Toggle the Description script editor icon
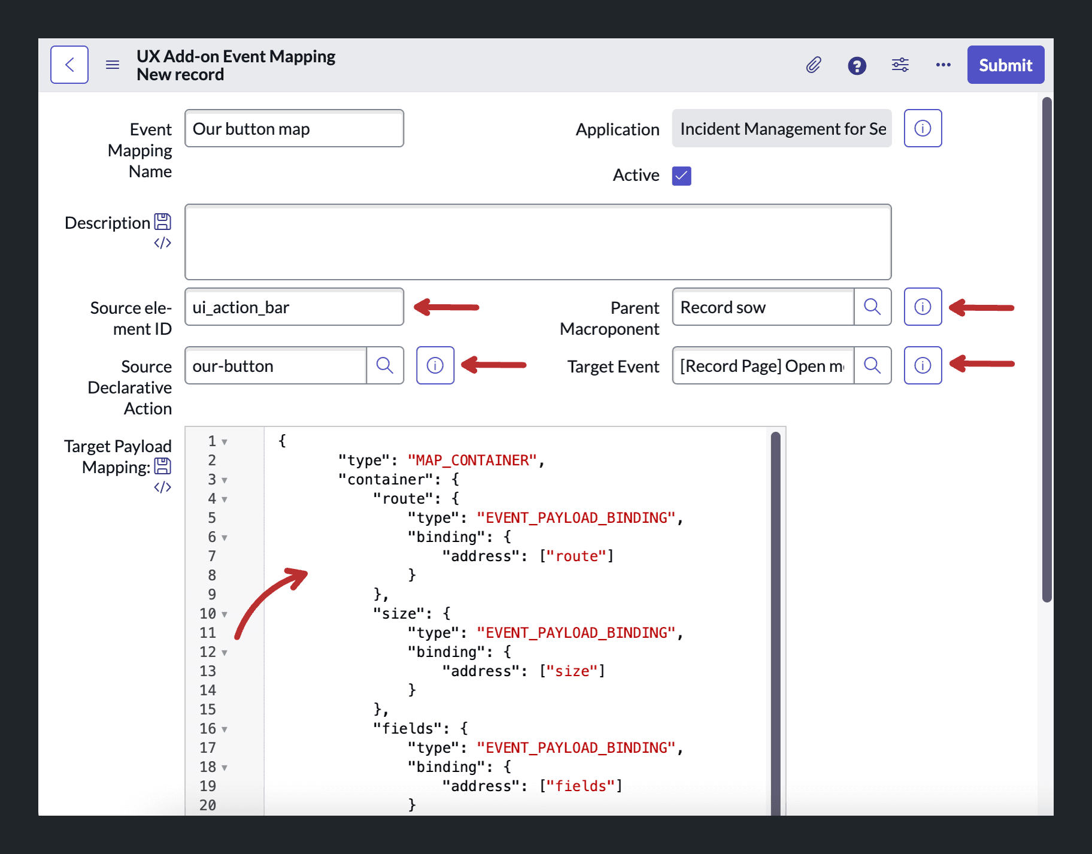 162,243
